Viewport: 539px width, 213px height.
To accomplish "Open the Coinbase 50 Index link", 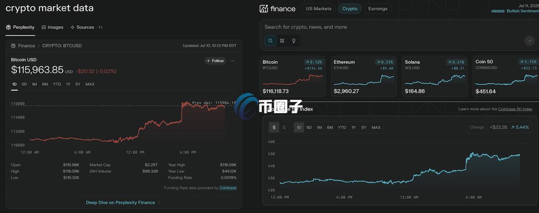I will tap(515, 109).
